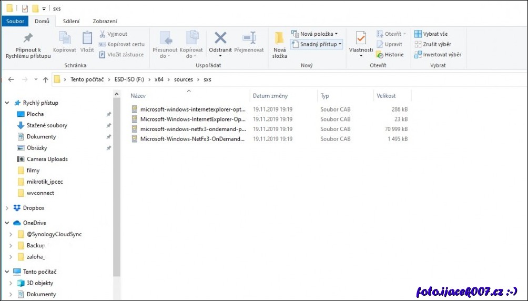Click the Připnout k Rychlému přístupu pin icon
Image resolution: width=528 pixels, height=301 pixels.
click(28, 38)
